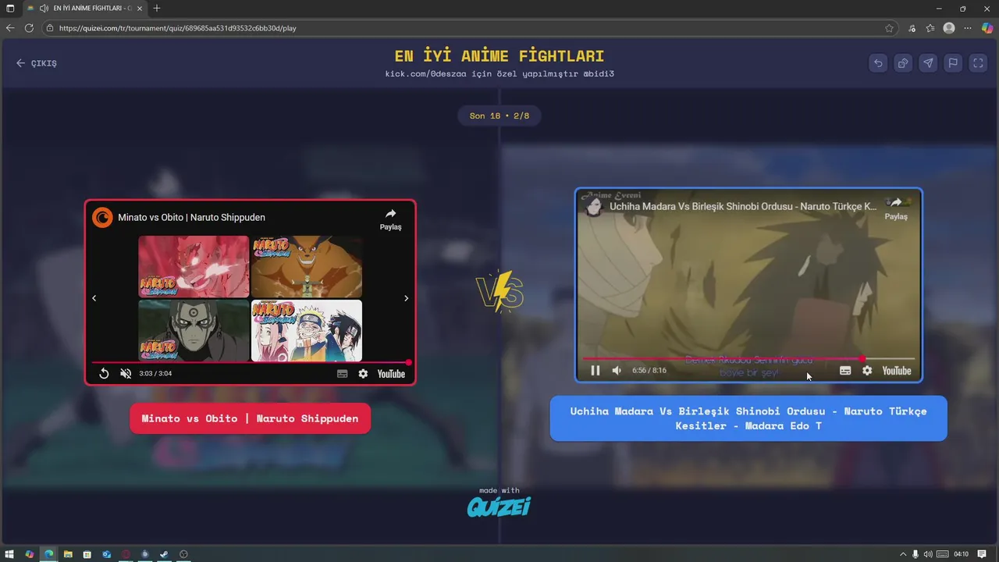The image size is (999, 562).
Task: Open Windows Start menu
Action: click(x=10, y=554)
